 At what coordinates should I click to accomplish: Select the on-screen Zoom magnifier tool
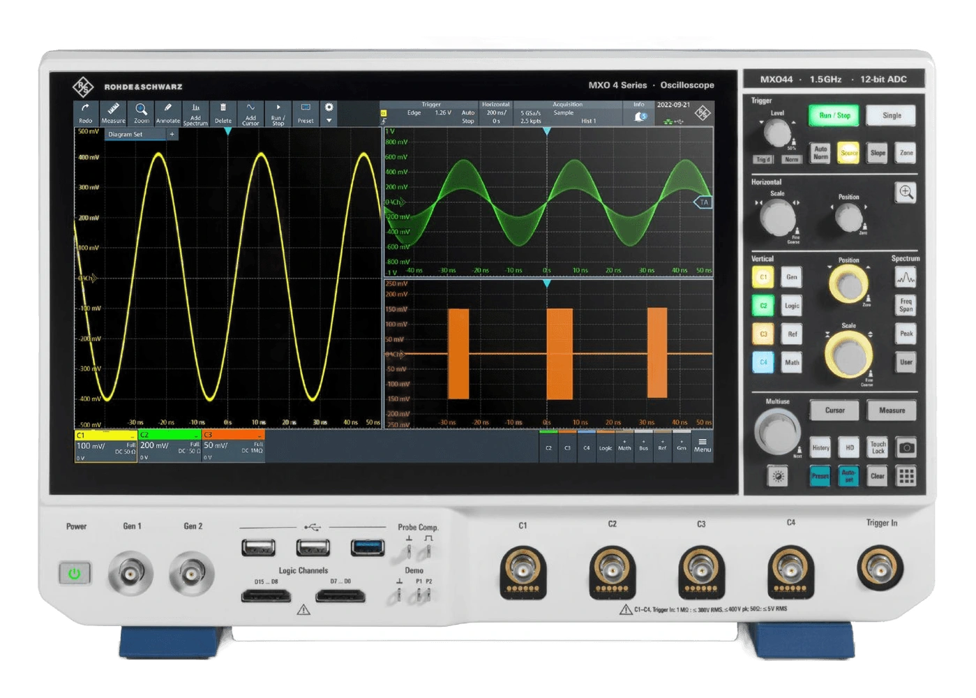141,113
